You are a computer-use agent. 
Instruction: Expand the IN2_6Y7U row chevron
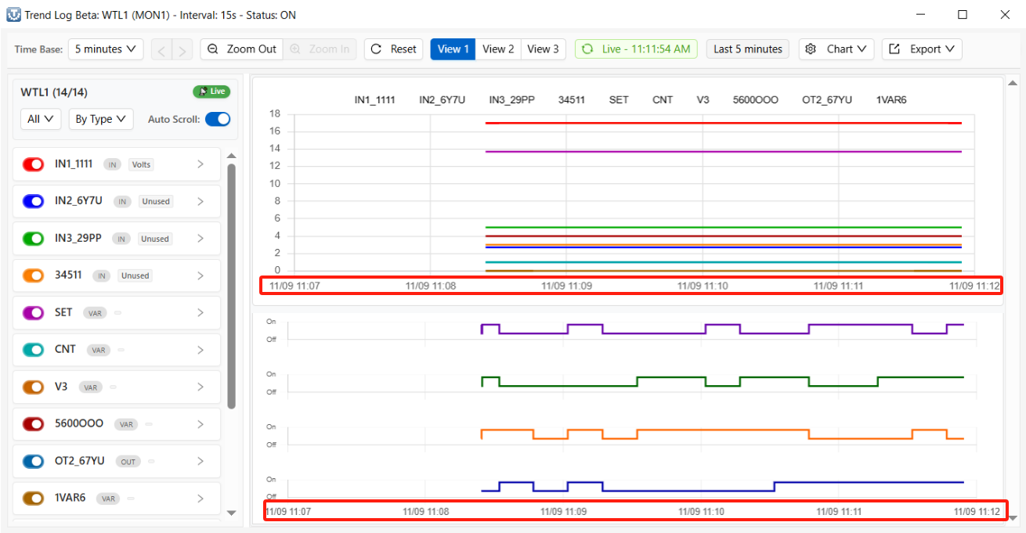pyautogui.click(x=201, y=201)
